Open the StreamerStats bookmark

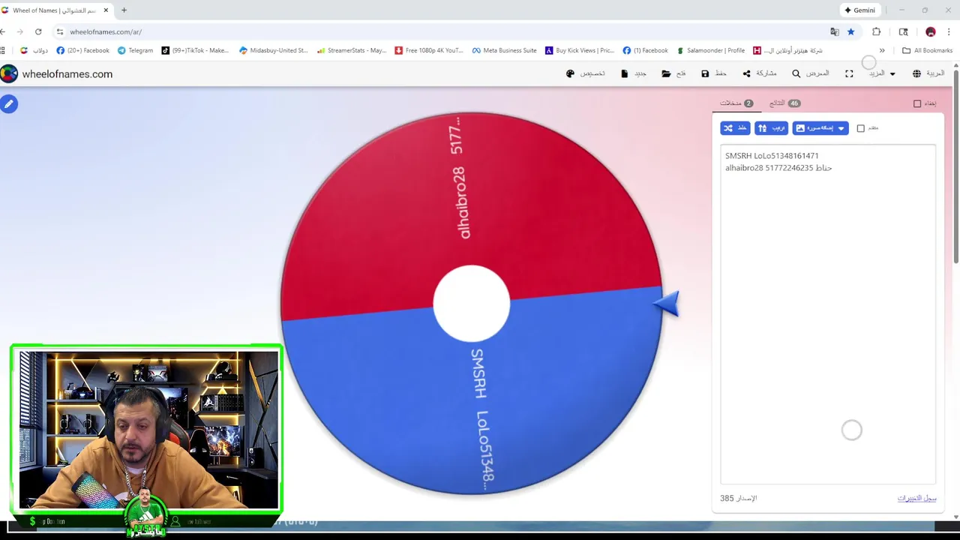[352, 50]
